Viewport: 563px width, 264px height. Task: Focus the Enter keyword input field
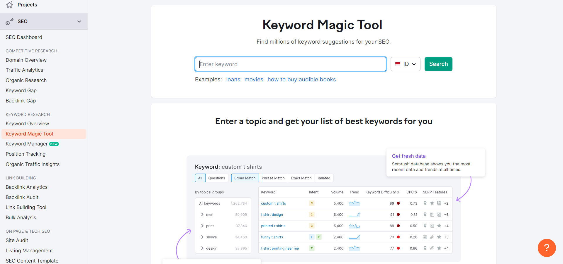click(x=291, y=64)
